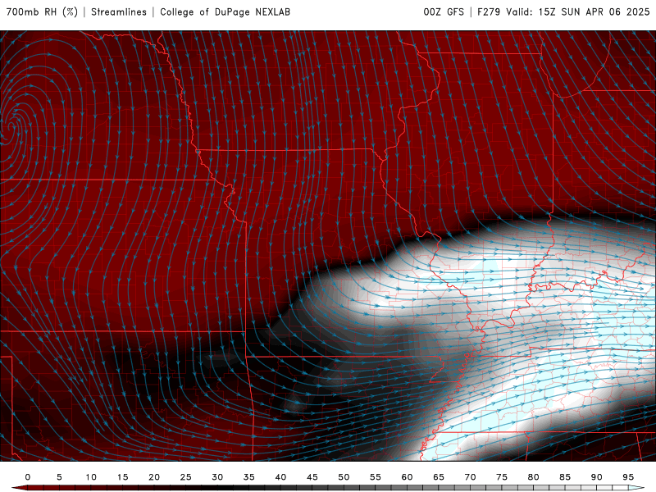Click the colorbar label "95"
This screenshot has width=656, height=492.
pos(628,477)
